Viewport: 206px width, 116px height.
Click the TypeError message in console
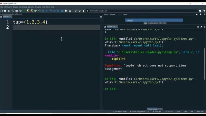(x=145, y=67)
